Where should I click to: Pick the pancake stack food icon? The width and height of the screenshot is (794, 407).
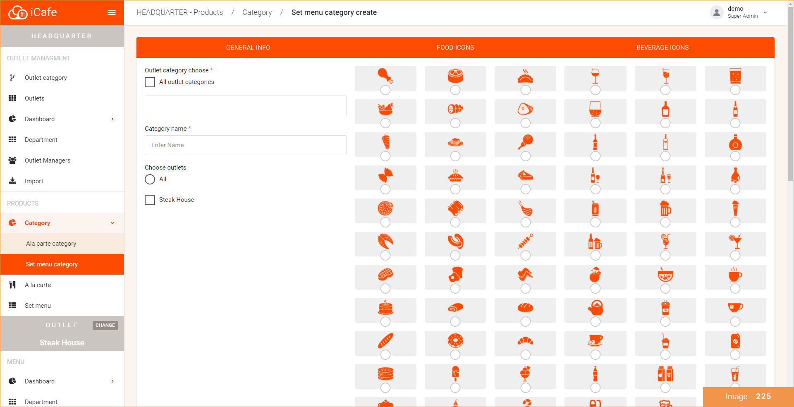(x=385, y=373)
